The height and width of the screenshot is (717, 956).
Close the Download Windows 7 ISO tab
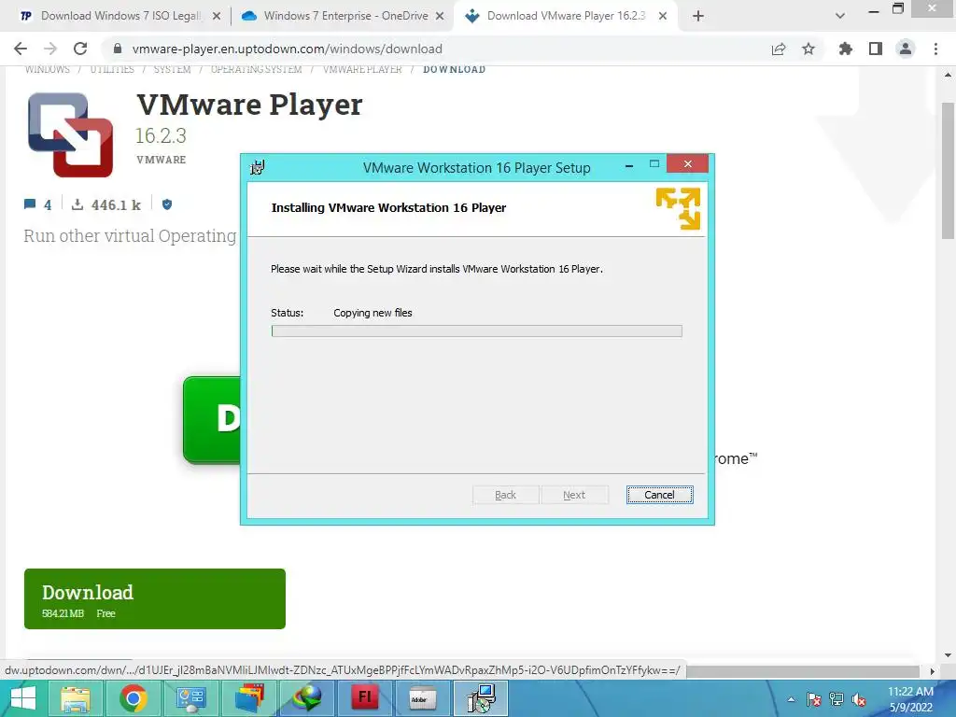pos(217,16)
